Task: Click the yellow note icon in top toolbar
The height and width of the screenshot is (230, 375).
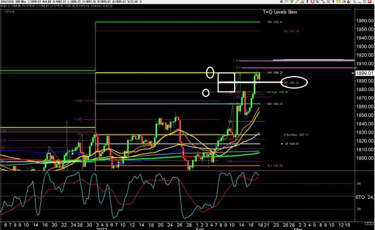Action: (338, 1)
